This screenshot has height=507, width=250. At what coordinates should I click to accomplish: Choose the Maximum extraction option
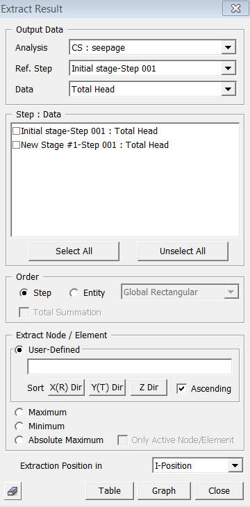tap(19, 413)
